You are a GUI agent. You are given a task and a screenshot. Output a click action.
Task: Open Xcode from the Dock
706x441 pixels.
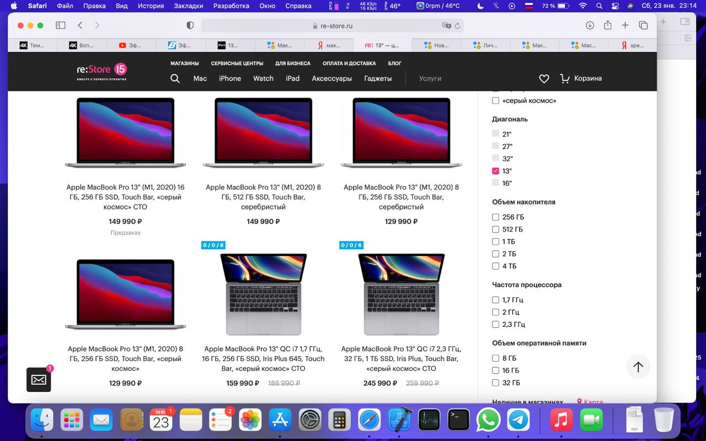click(399, 420)
